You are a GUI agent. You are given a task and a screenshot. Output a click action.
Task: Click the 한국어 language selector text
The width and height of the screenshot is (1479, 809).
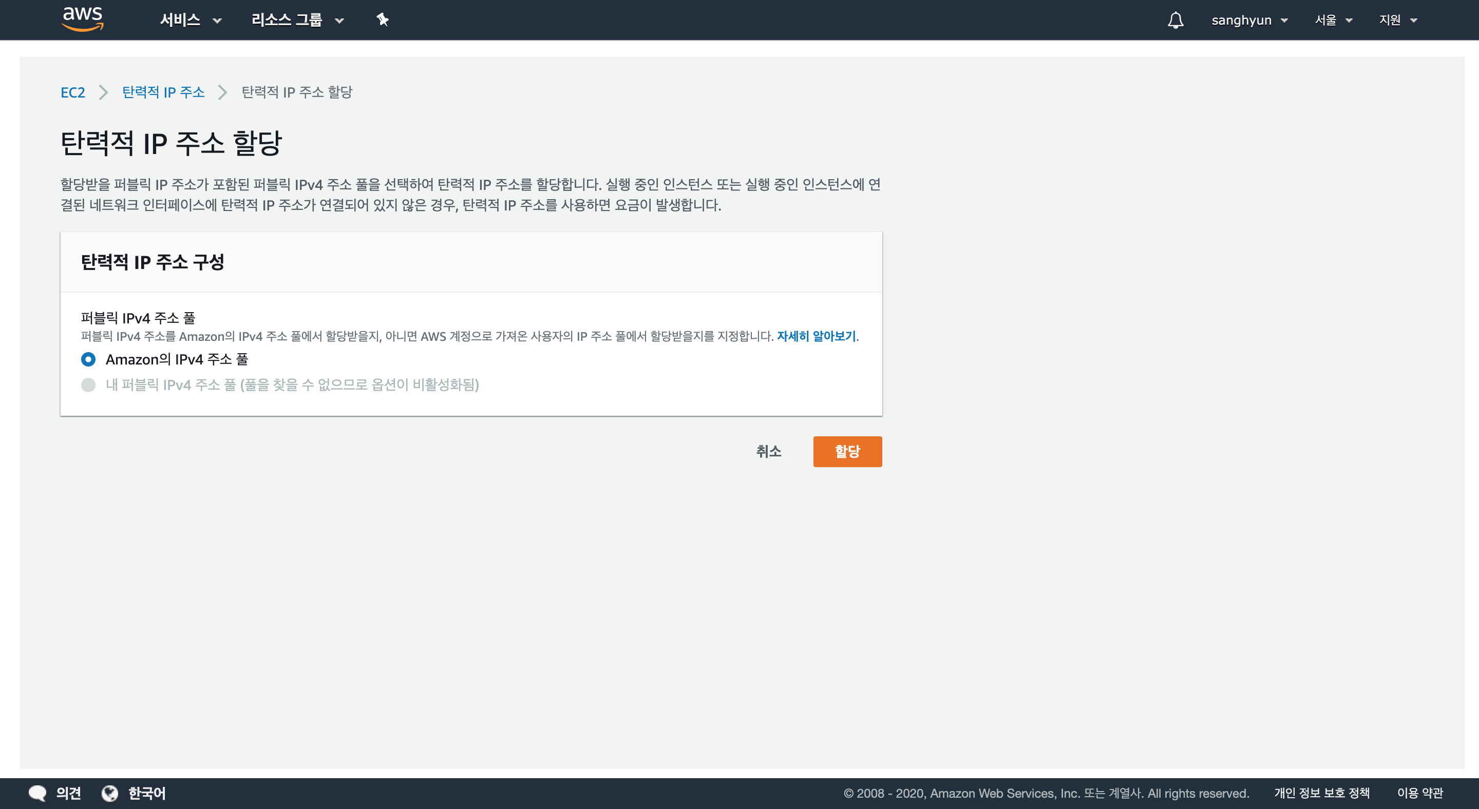[147, 793]
